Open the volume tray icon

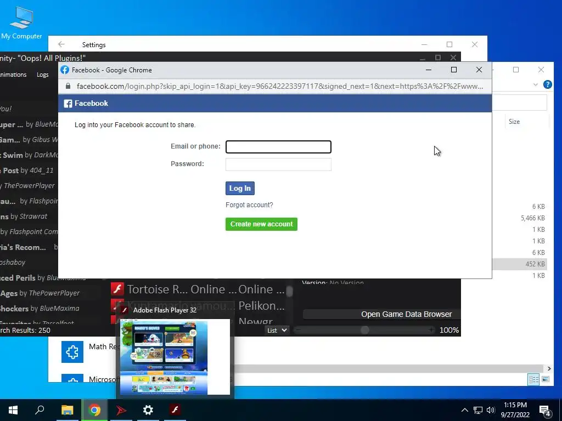pyautogui.click(x=491, y=410)
